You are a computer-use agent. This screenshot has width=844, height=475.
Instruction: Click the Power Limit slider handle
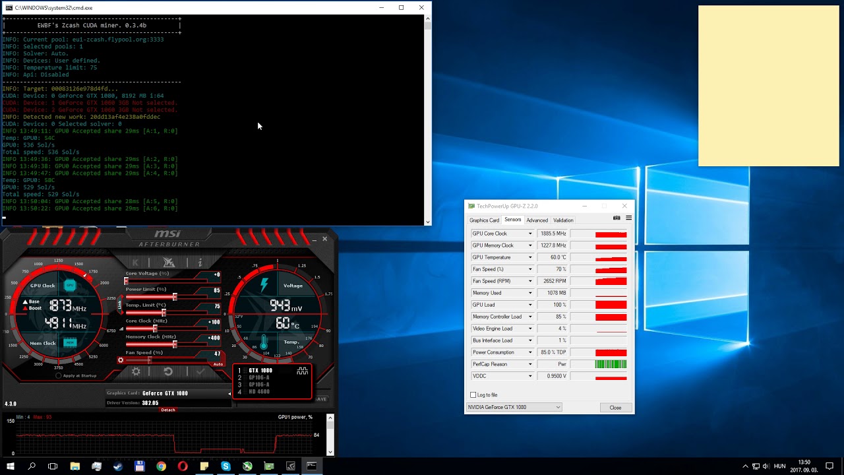point(175,297)
